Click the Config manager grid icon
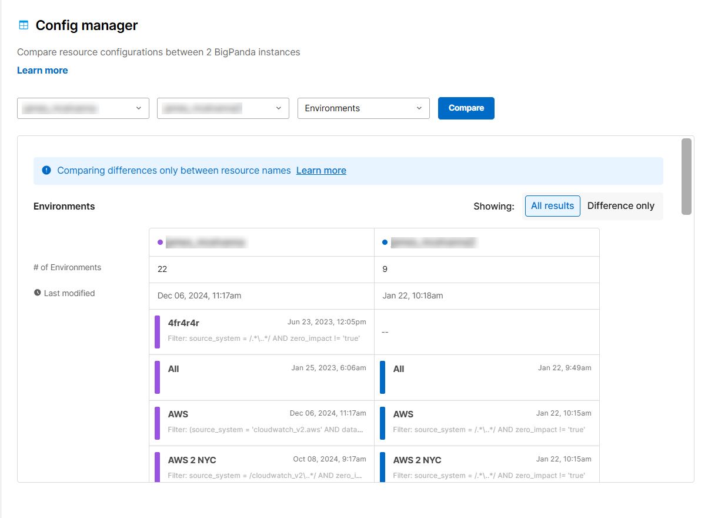Image resolution: width=728 pixels, height=518 pixels. point(23,25)
